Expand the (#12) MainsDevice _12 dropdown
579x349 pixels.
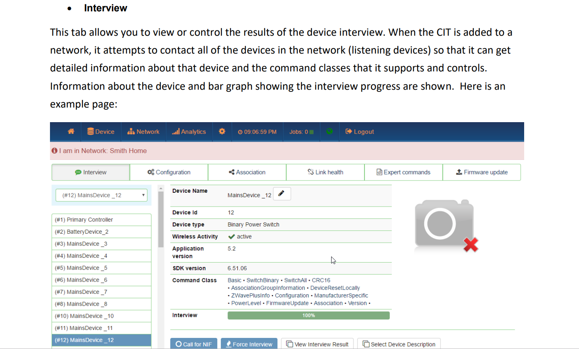coord(102,195)
